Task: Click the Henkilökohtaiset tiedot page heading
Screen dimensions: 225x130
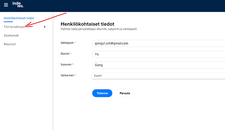Action: (87, 24)
